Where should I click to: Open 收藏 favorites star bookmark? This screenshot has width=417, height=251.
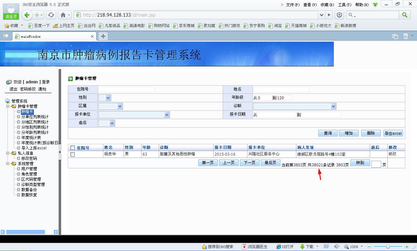tap(11, 25)
